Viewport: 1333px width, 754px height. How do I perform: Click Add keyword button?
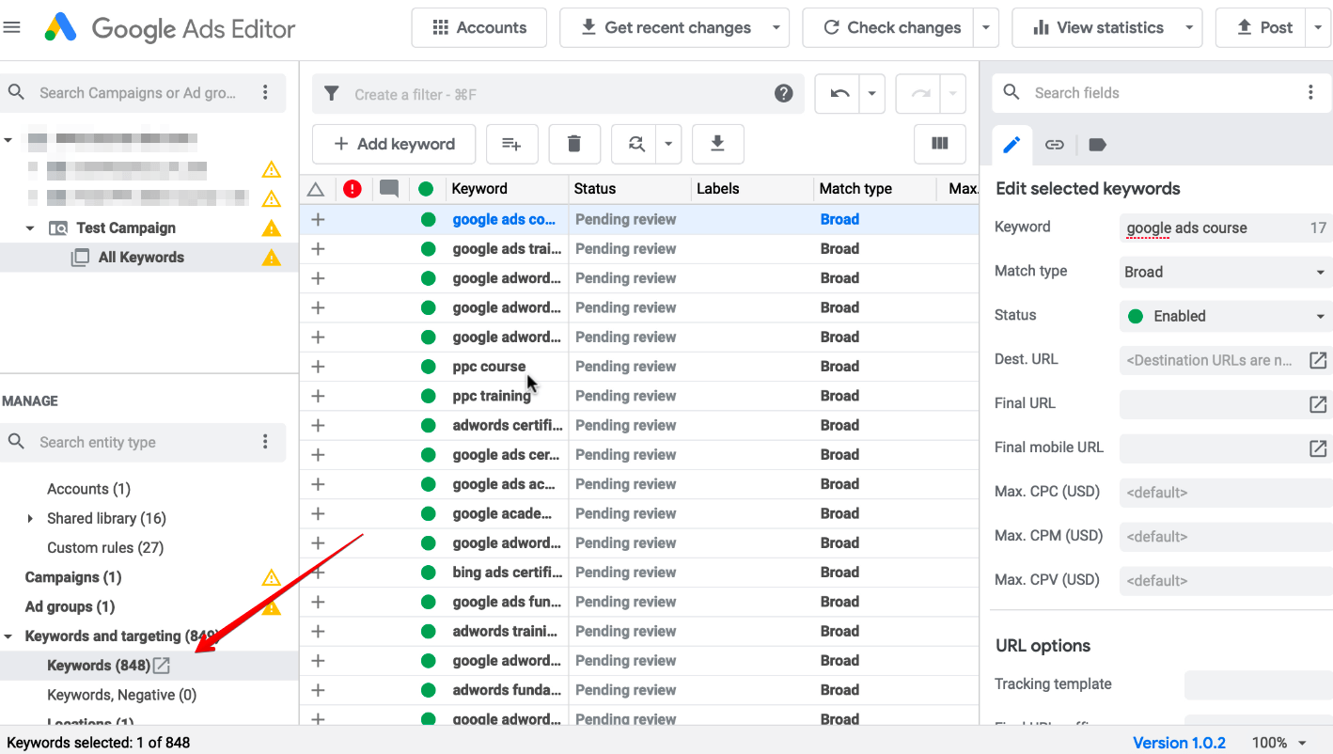pyautogui.click(x=395, y=144)
